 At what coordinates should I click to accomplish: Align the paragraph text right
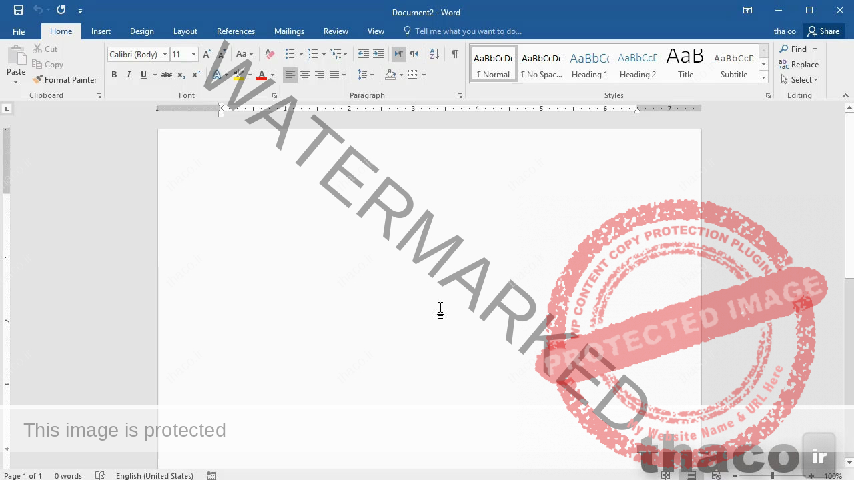coord(320,75)
